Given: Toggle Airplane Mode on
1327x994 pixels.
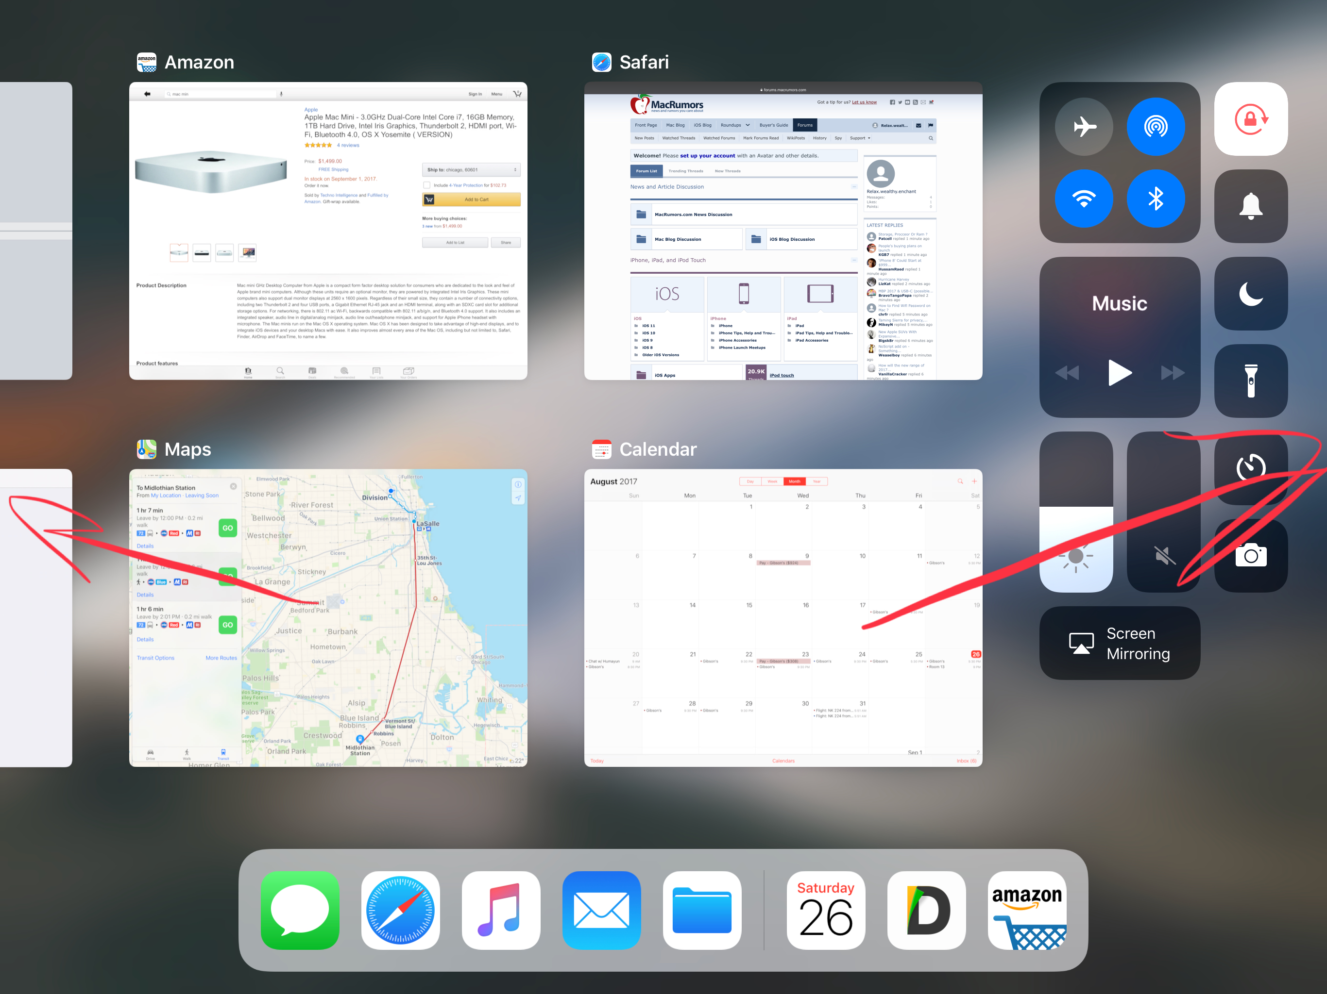Looking at the screenshot, I should (1084, 127).
